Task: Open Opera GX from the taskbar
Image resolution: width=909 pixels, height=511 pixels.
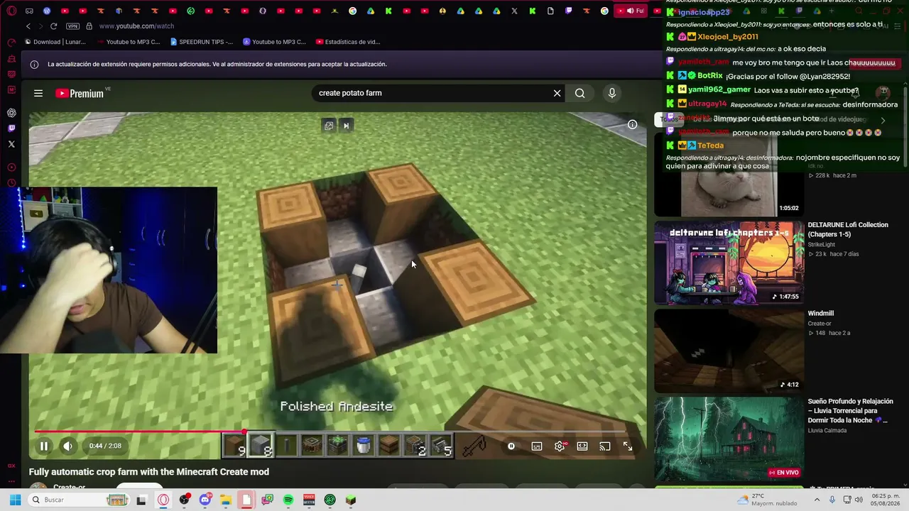Action: (x=164, y=500)
